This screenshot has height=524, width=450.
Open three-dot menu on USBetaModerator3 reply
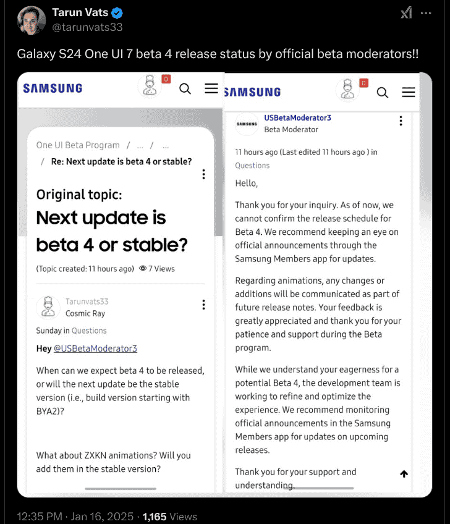(401, 121)
